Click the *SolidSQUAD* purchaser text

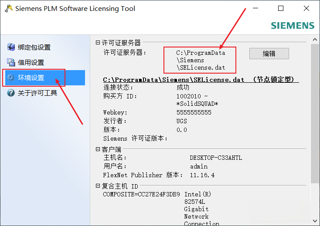coord(197,104)
